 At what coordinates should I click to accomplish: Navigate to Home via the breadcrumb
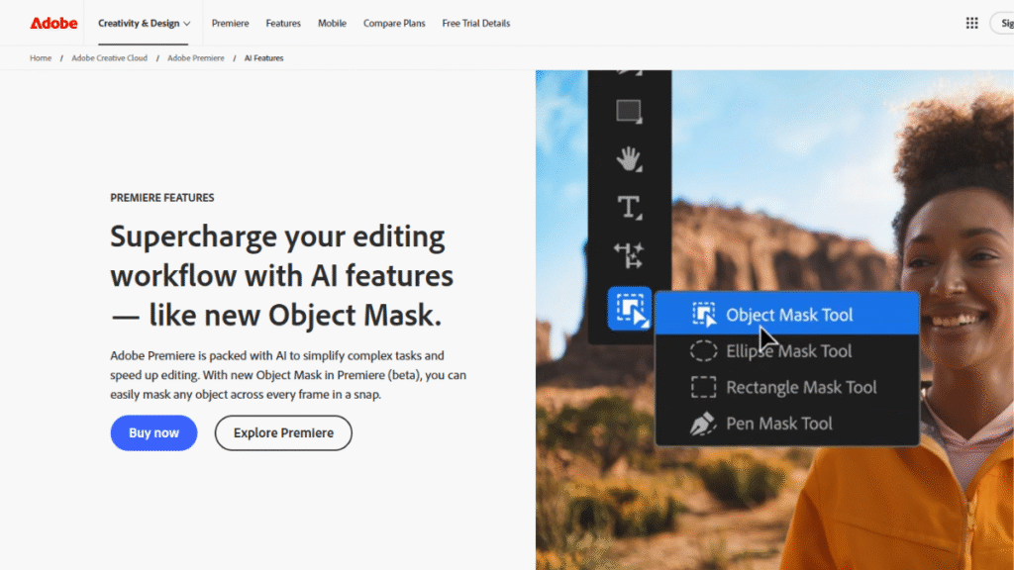(x=40, y=57)
